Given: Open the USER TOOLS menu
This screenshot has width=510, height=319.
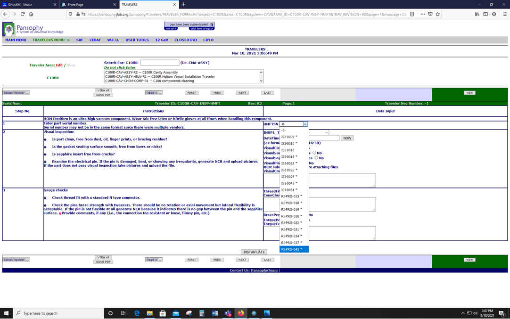Looking at the screenshot, I should [137, 40].
